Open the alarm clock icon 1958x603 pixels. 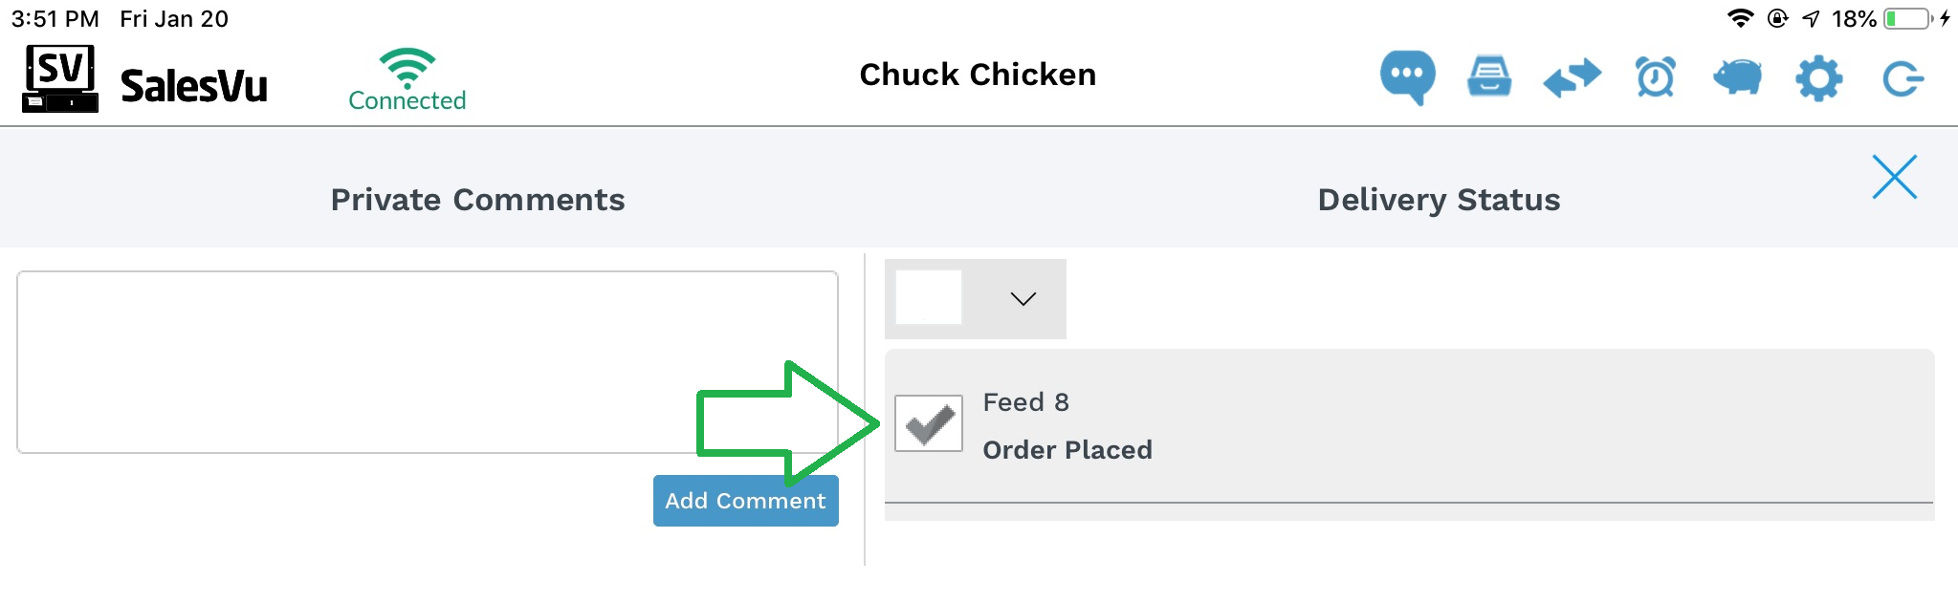click(x=1655, y=77)
